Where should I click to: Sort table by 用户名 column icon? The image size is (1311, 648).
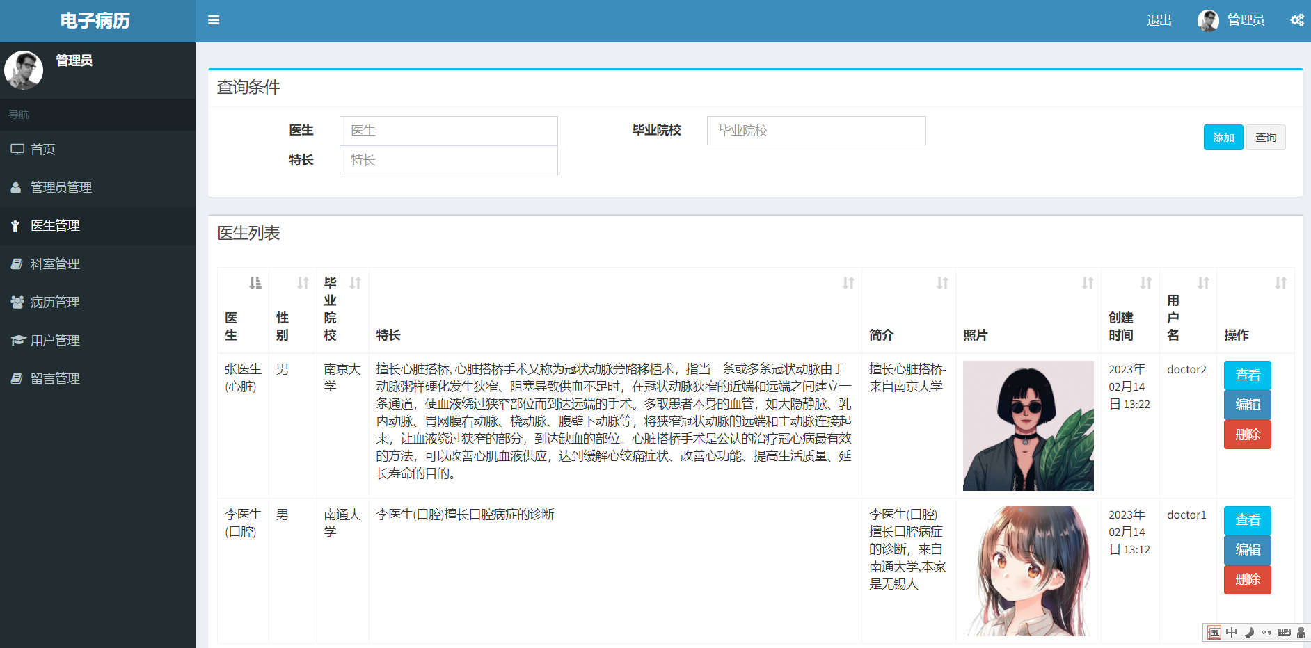coord(1203,283)
